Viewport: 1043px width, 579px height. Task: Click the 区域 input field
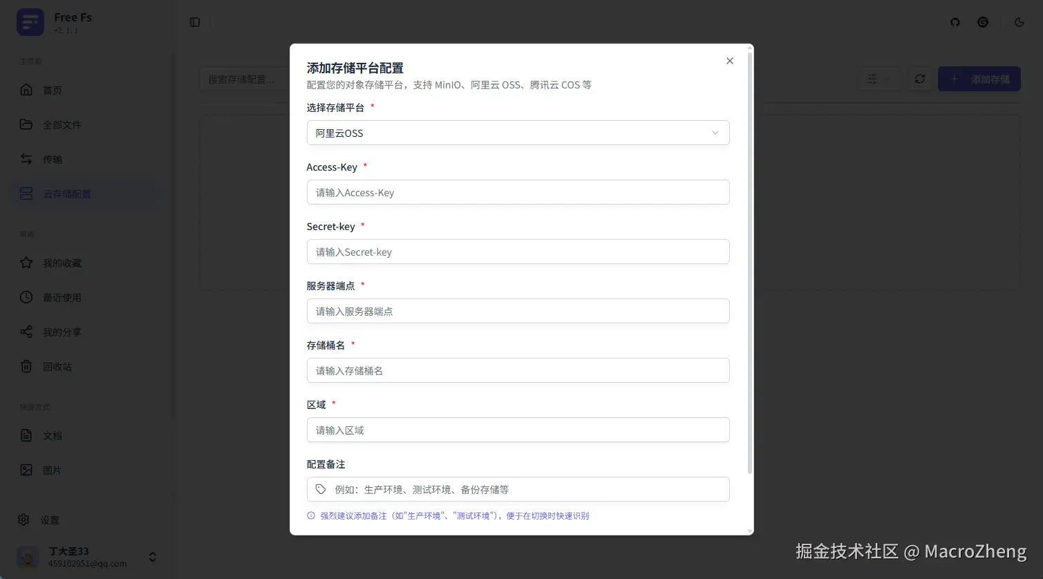tap(518, 430)
